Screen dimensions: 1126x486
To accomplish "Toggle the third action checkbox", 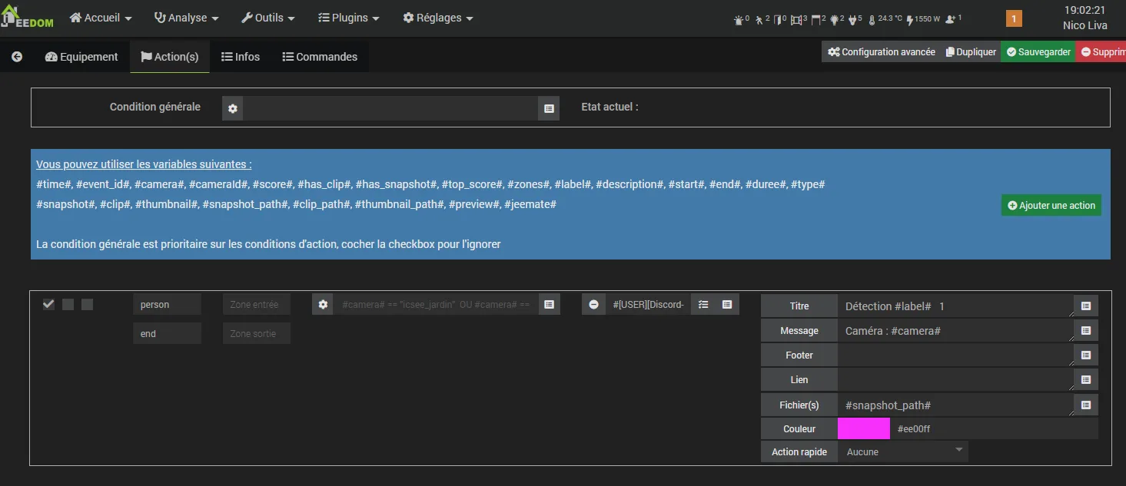I will click(x=87, y=304).
